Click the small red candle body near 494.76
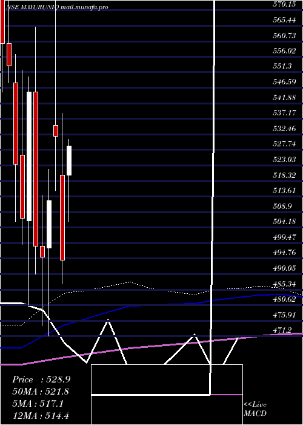Viewport: 303px width, 425px height. tap(42, 251)
